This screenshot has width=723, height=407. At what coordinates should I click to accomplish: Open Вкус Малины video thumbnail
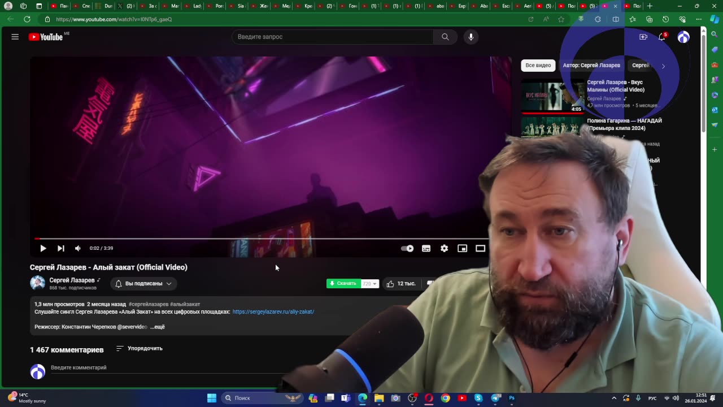[552, 96]
